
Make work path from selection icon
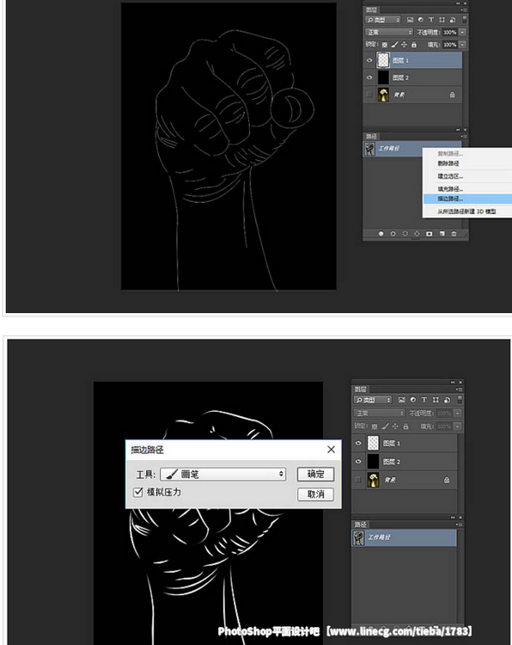pos(417,234)
